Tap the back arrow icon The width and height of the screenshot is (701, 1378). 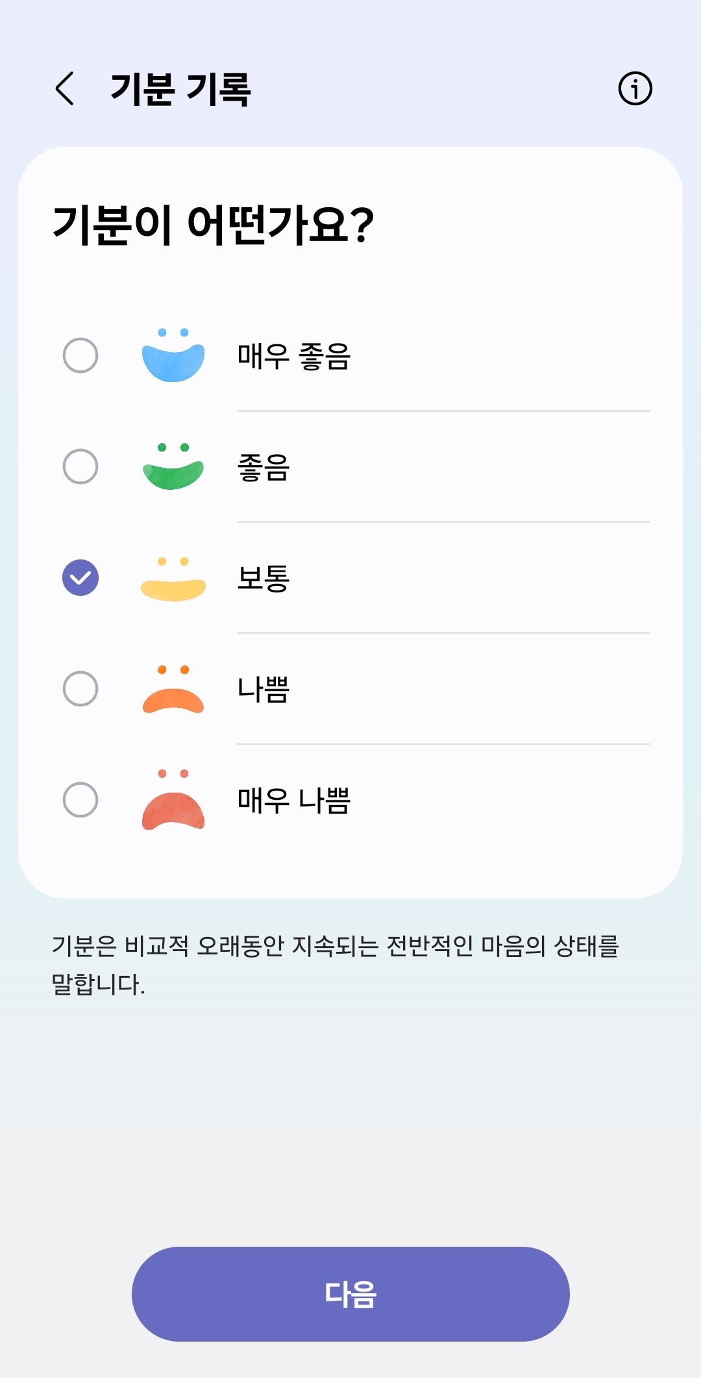[x=65, y=88]
